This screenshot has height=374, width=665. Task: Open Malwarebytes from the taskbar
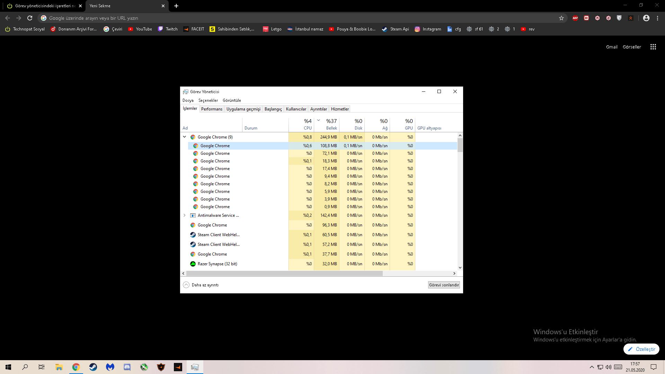(110, 367)
